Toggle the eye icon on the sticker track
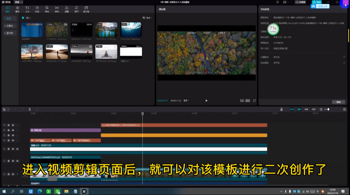 pyautogui.click(x=13, y=135)
